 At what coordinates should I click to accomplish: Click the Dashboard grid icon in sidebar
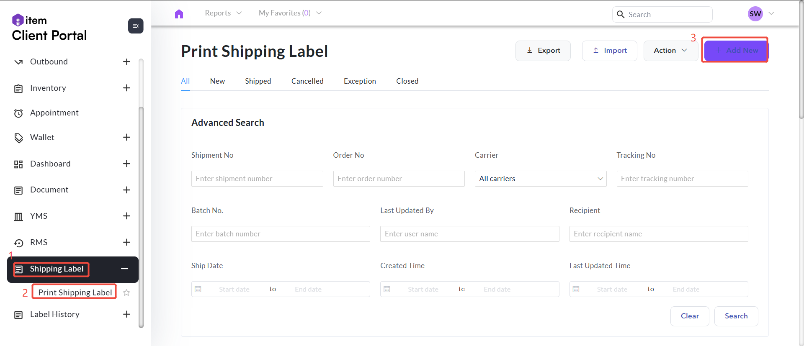pos(18,164)
